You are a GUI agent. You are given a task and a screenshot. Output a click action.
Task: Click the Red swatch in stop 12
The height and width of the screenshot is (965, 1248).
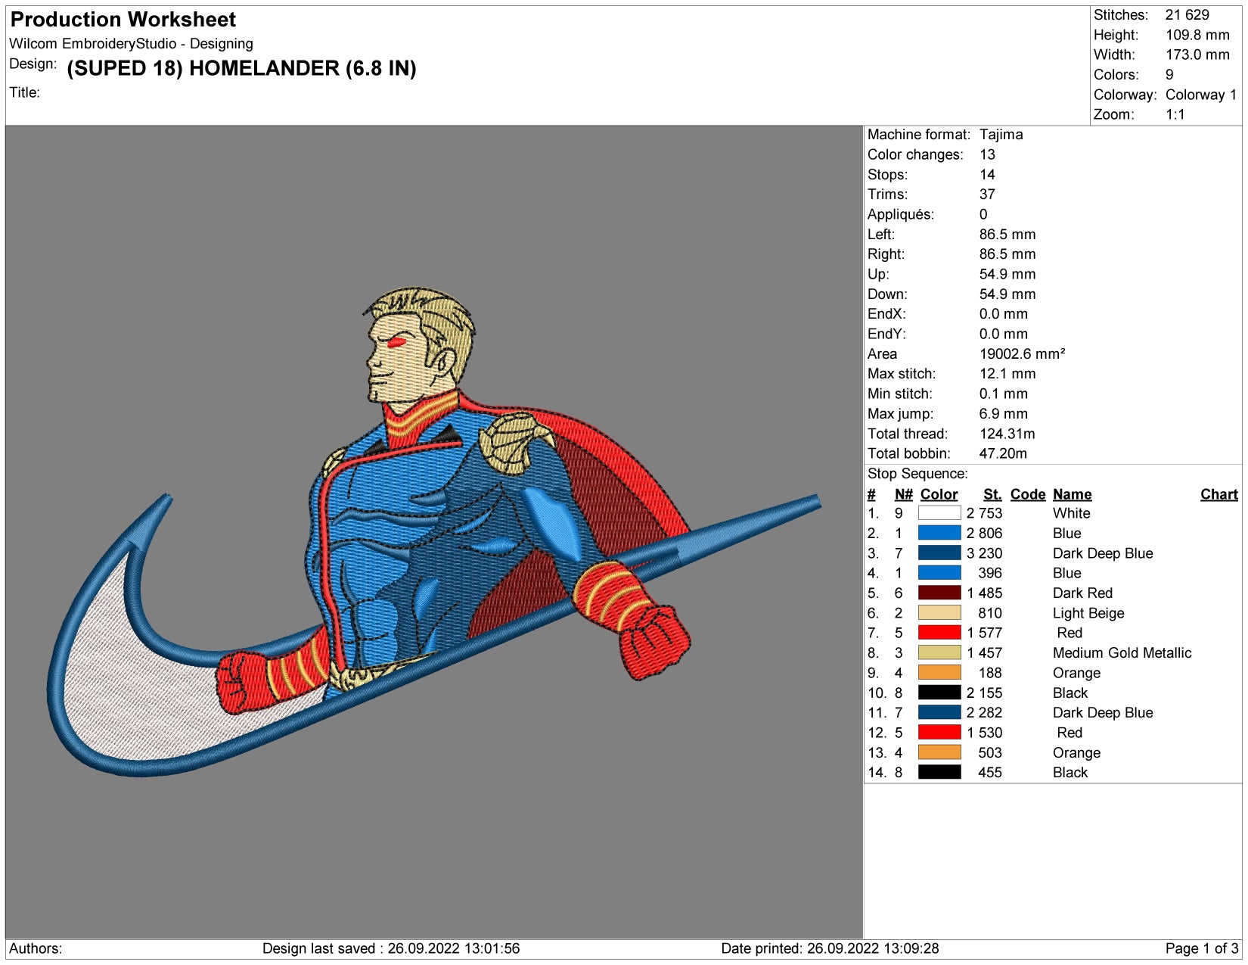tap(939, 733)
